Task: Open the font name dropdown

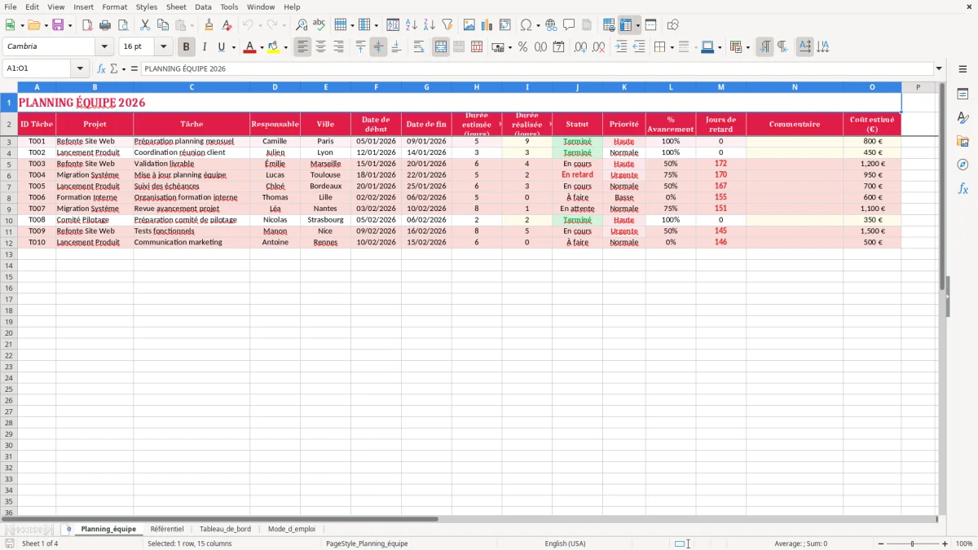Action: (x=104, y=47)
